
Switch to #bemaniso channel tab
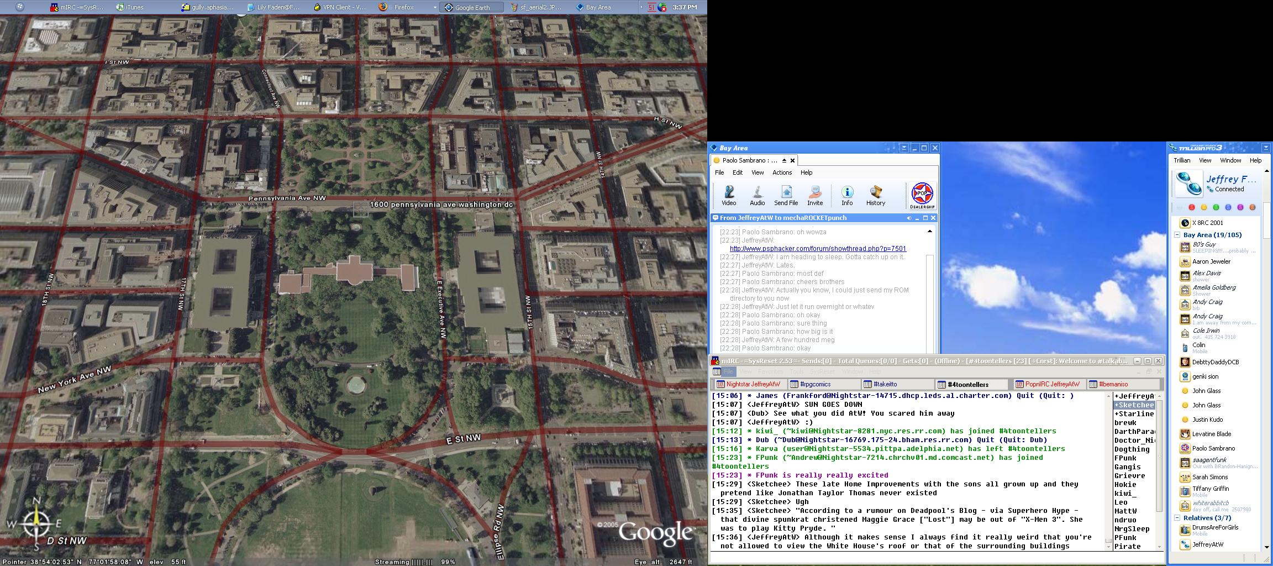coord(1123,384)
